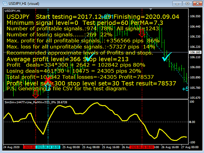Click the 'Total profit=102842' text line
Image resolution: width=204 pixels, height=153 pixels.
tap(80, 77)
